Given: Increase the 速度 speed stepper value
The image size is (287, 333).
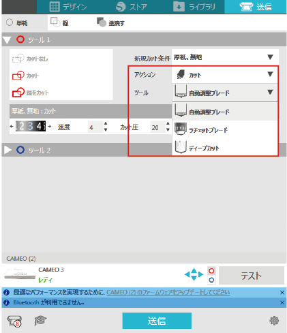Looking at the screenshot, I should pyautogui.click(x=106, y=123).
